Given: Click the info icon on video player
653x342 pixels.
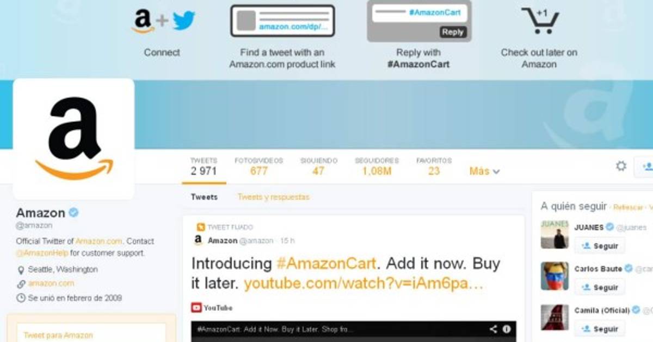Looking at the screenshot, I should tap(507, 329).
